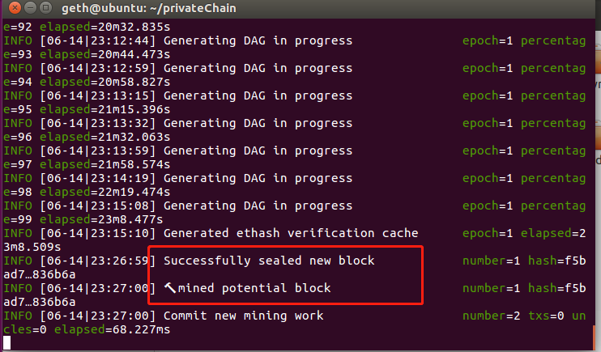
Task: Click the 'Generating DAG in progress' message at 23:15:08
Action: (x=258, y=206)
